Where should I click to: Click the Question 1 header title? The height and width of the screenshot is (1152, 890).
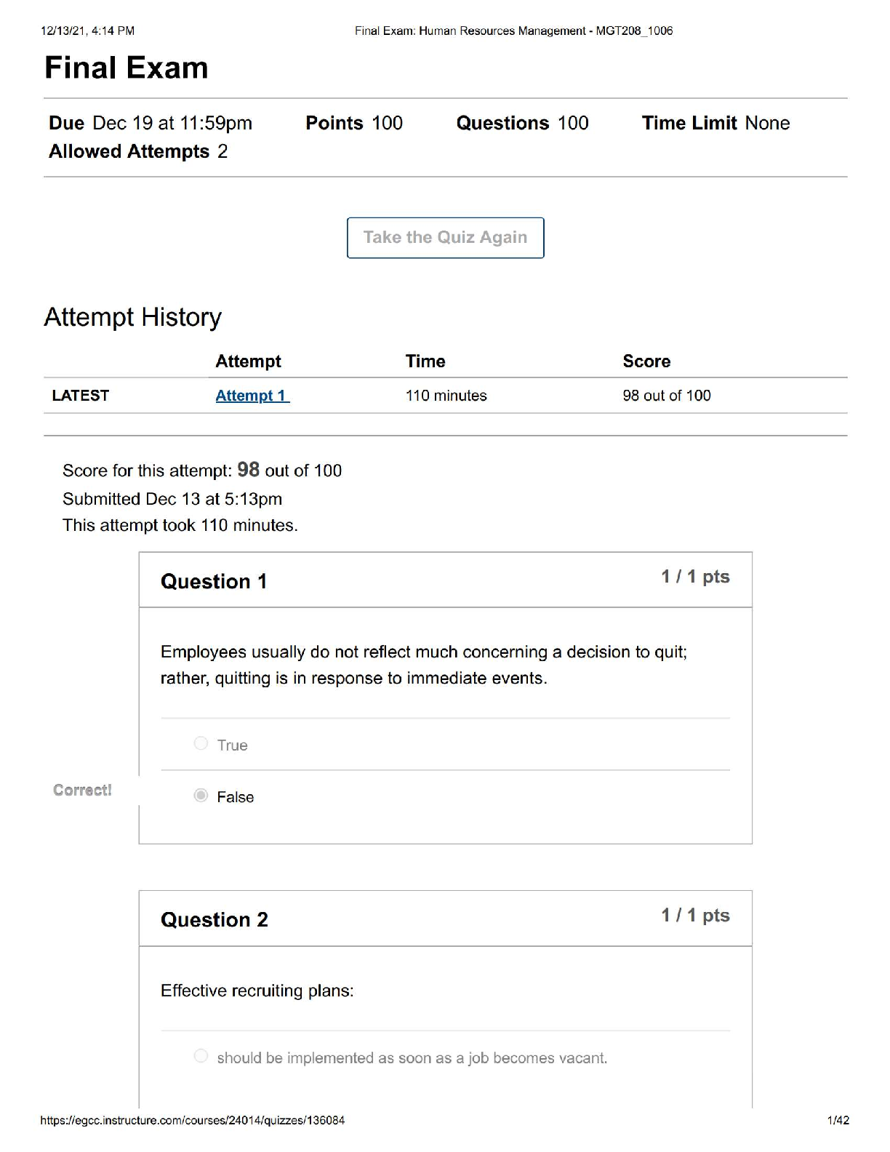click(x=214, y=582)
